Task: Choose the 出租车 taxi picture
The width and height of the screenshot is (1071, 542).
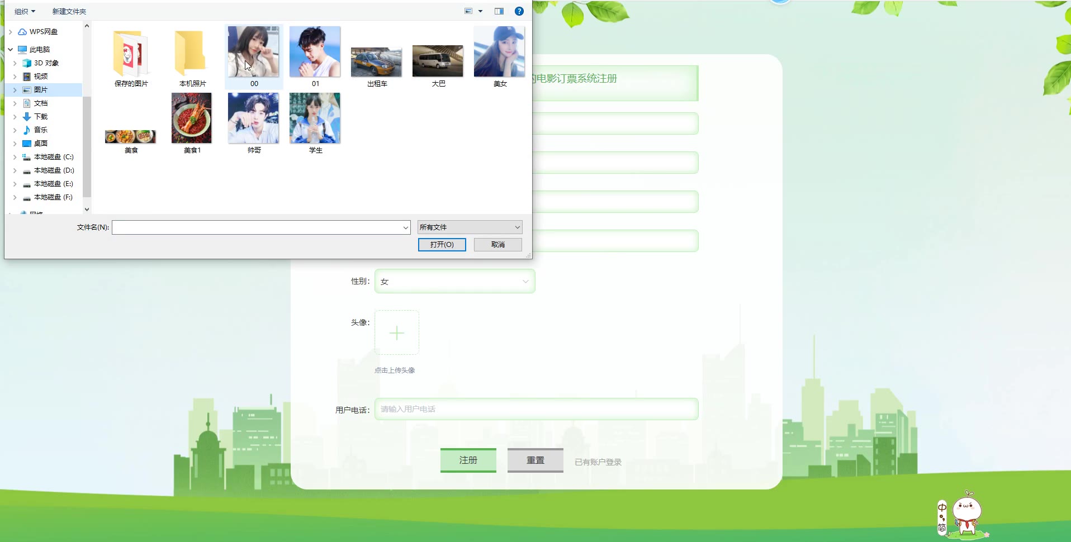Action: tap(377, 66)
